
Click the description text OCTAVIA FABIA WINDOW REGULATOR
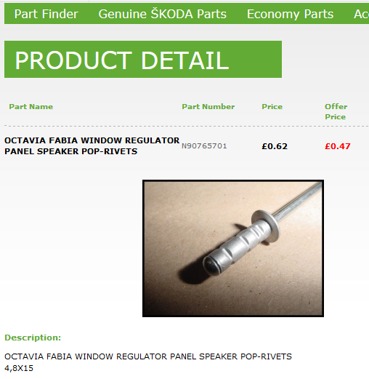(x=86, y=356)
